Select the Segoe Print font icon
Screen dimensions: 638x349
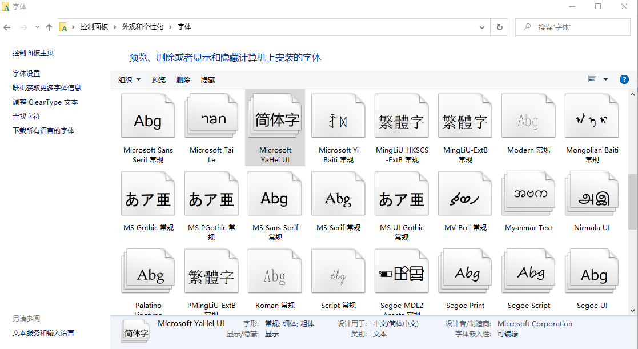coord(465,271)
